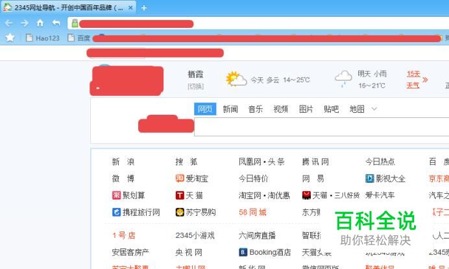Open the 淘宝网·淘优惠 link
449x269 pixels.
click(x=264, y=196)
